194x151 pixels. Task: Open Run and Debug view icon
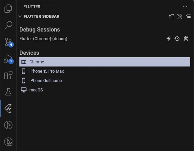(9, 59)
